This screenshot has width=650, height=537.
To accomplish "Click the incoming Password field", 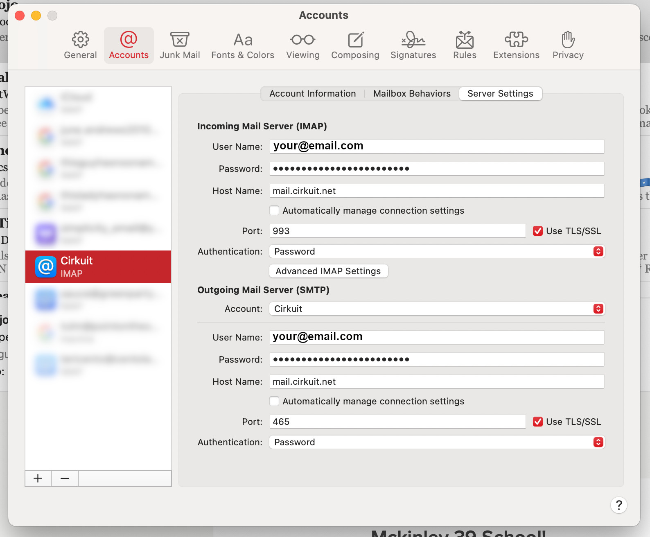I will pos(437,169).
